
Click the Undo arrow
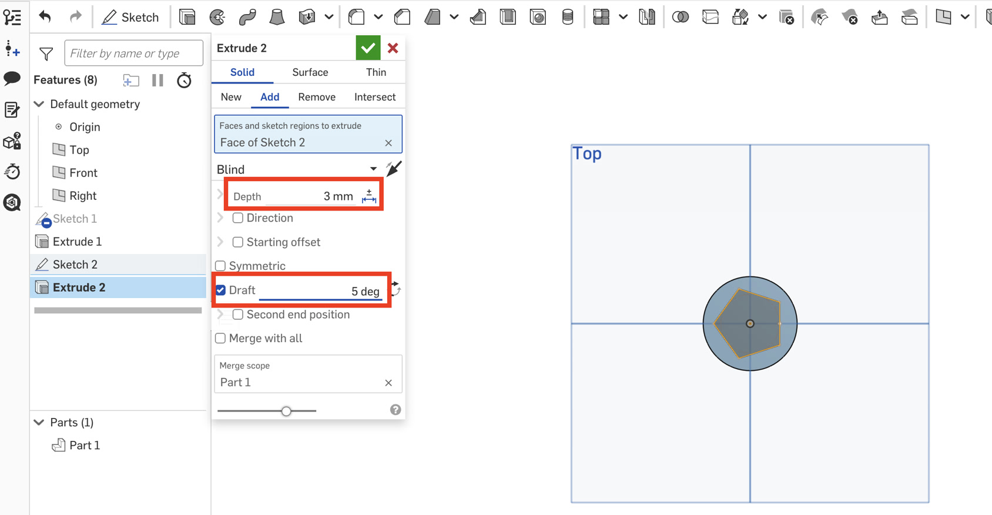45,16
